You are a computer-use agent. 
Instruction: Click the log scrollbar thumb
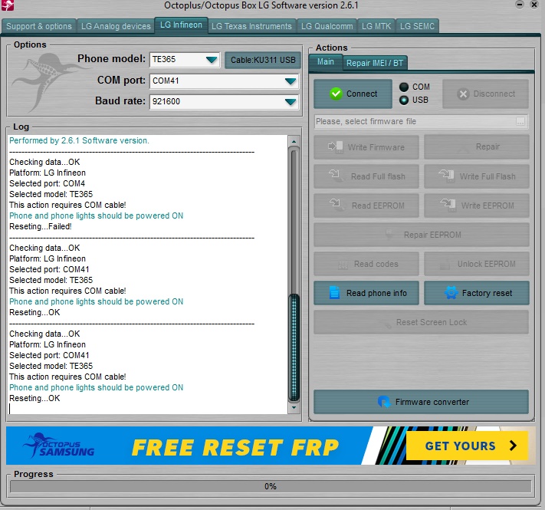pos(294,347)
